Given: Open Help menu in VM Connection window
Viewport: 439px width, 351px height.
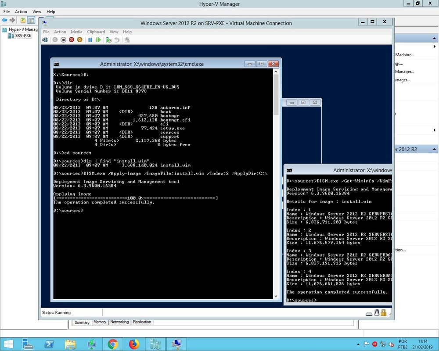Looking at the screenshot, I should [x=127, y=32].
